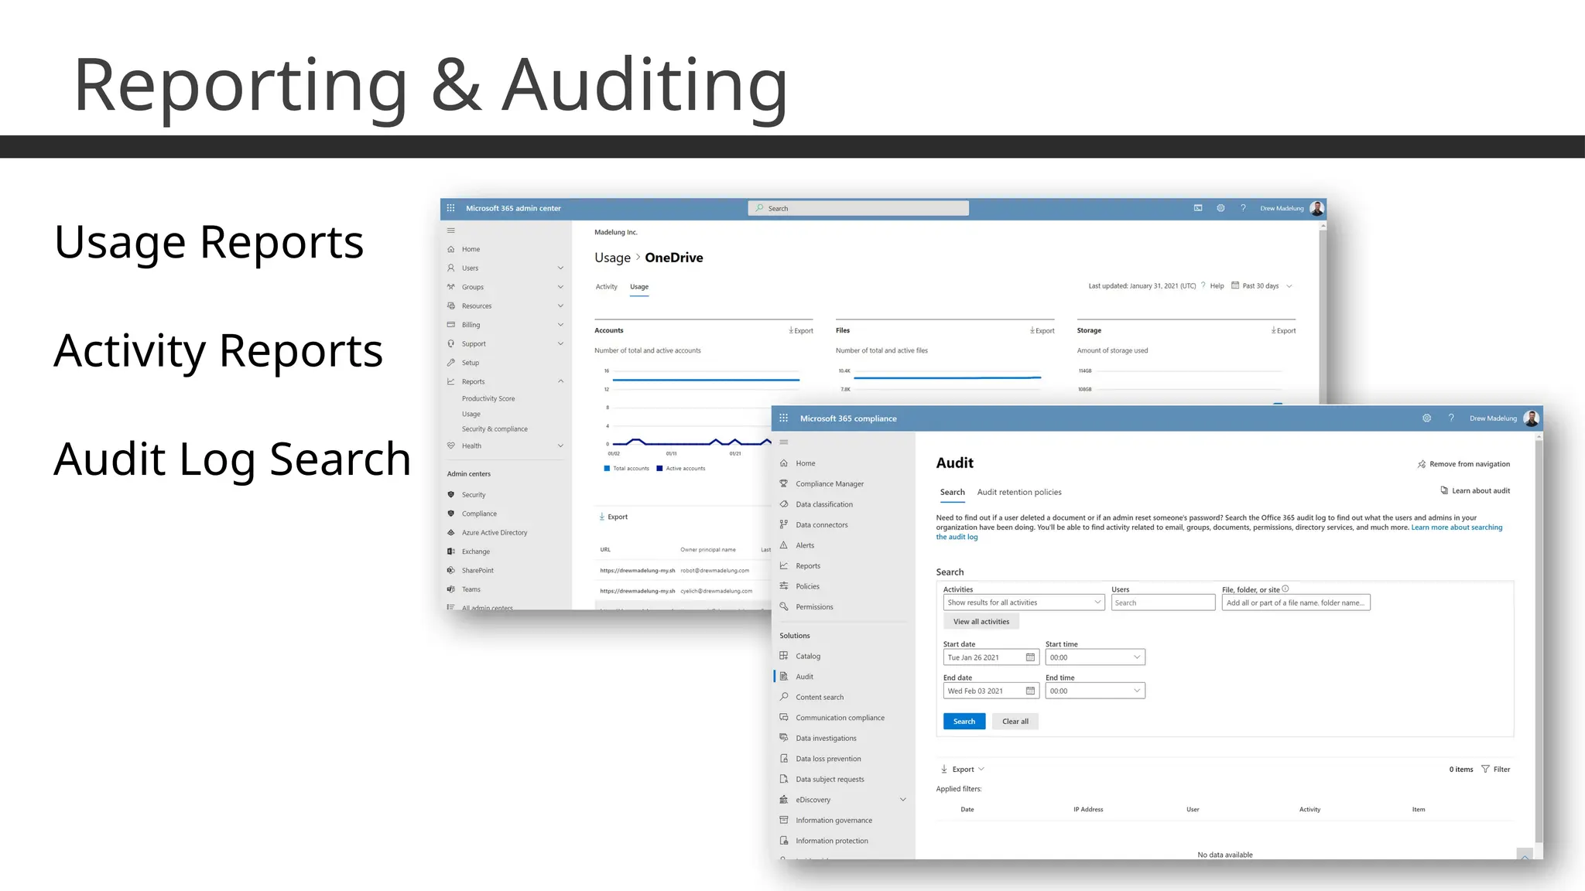Open Data loss prevention under Solutions
The height and width of the screenshot is (891, 1585).
click(x=828, y=759)
